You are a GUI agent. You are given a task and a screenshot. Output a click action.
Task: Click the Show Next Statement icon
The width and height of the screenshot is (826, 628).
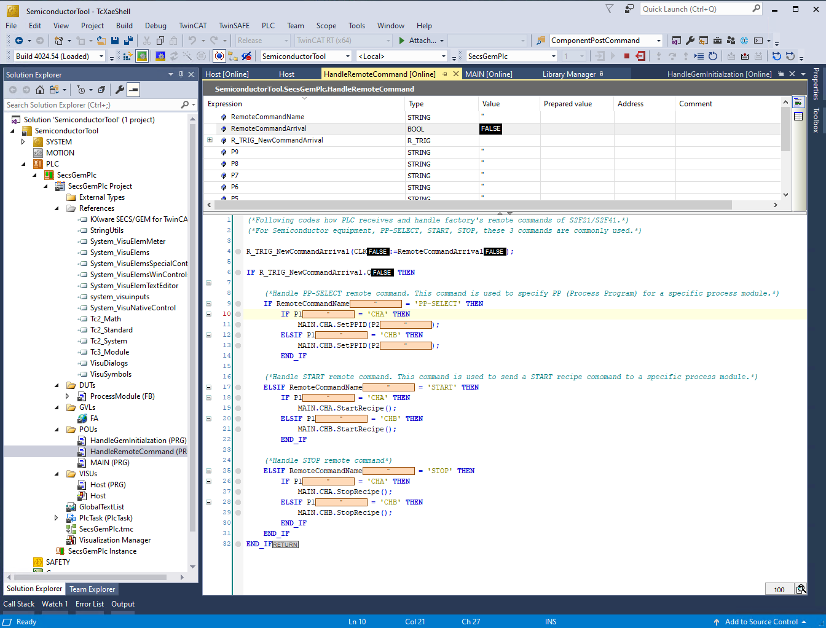[x=699, y=56]
